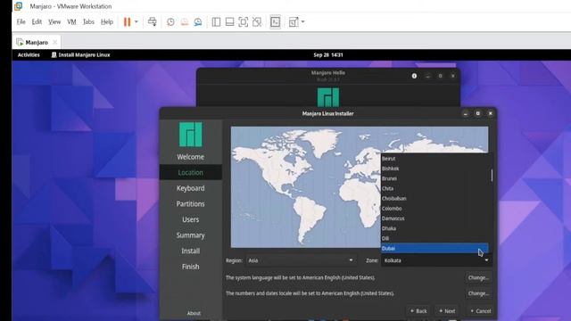The width and height of the screenshot is (571, 321).
Task: Choose Choibalsan from the zone list
Action: tap(434, 198)
